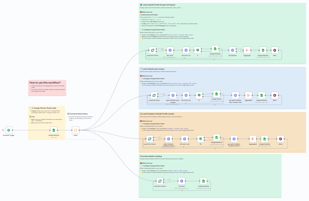Open the Apify-linkedin-post-scraper node

[x=173, y=95]
